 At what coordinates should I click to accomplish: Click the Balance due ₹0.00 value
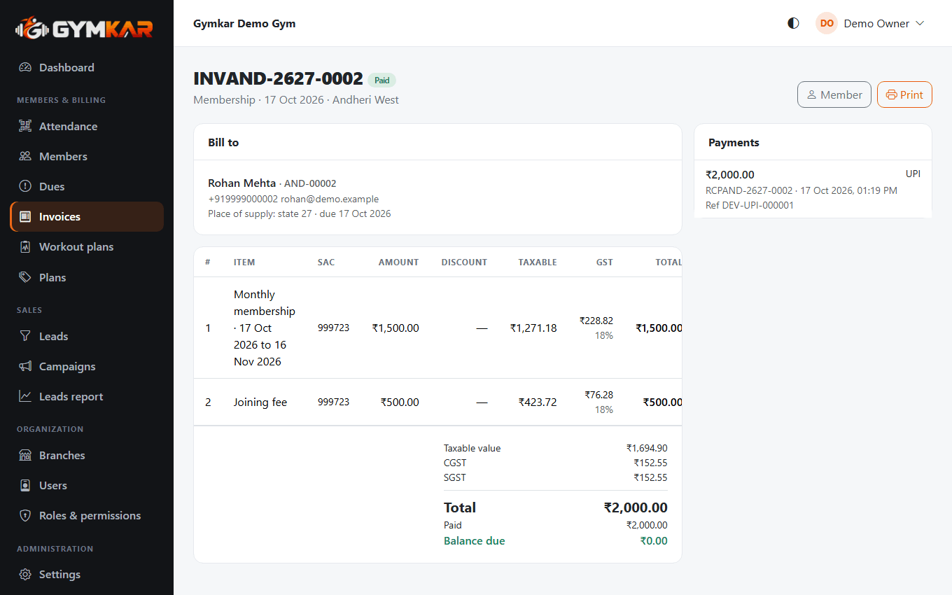(x=654, y=541)
